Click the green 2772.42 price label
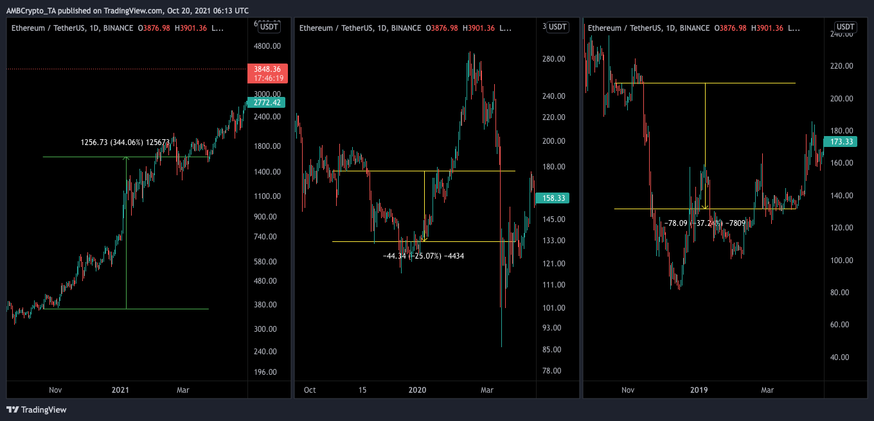Viewport: 874px width, 421px height. (267, 102)
